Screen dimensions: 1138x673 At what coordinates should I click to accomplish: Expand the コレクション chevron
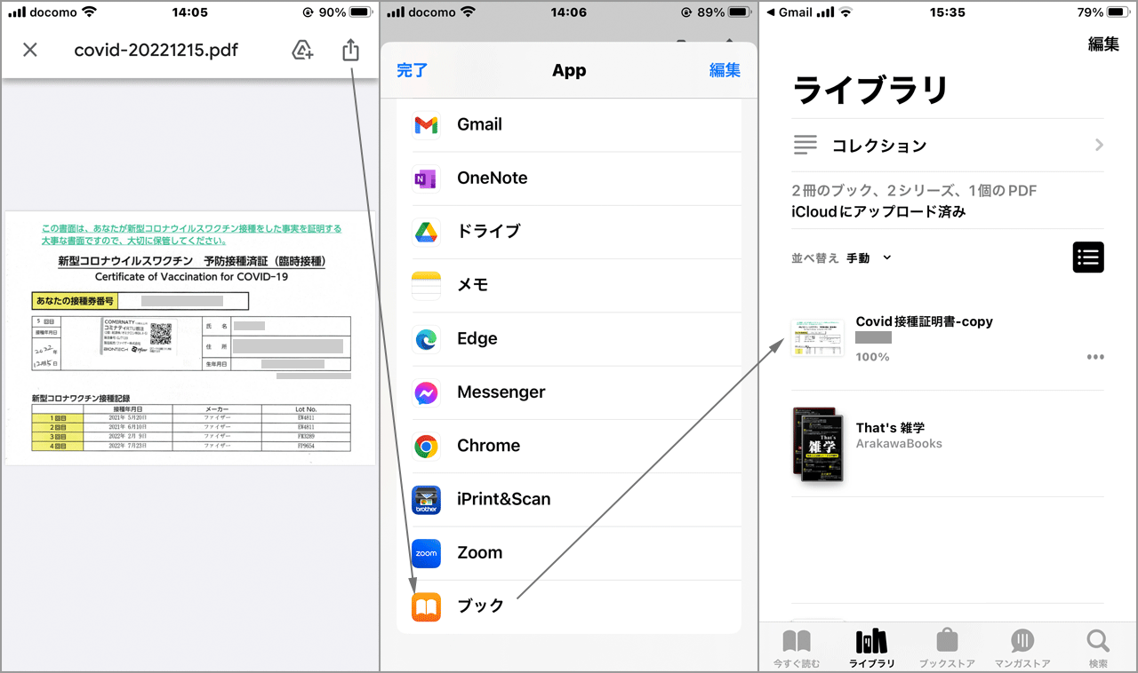pyautogui.click(x=1099, y=145)
